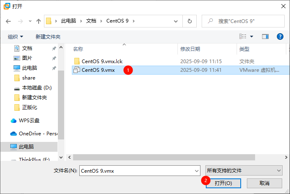Click date 2025-09-09 11:15
The height and width of the screenshot is (194, 290).
(201, 61)
